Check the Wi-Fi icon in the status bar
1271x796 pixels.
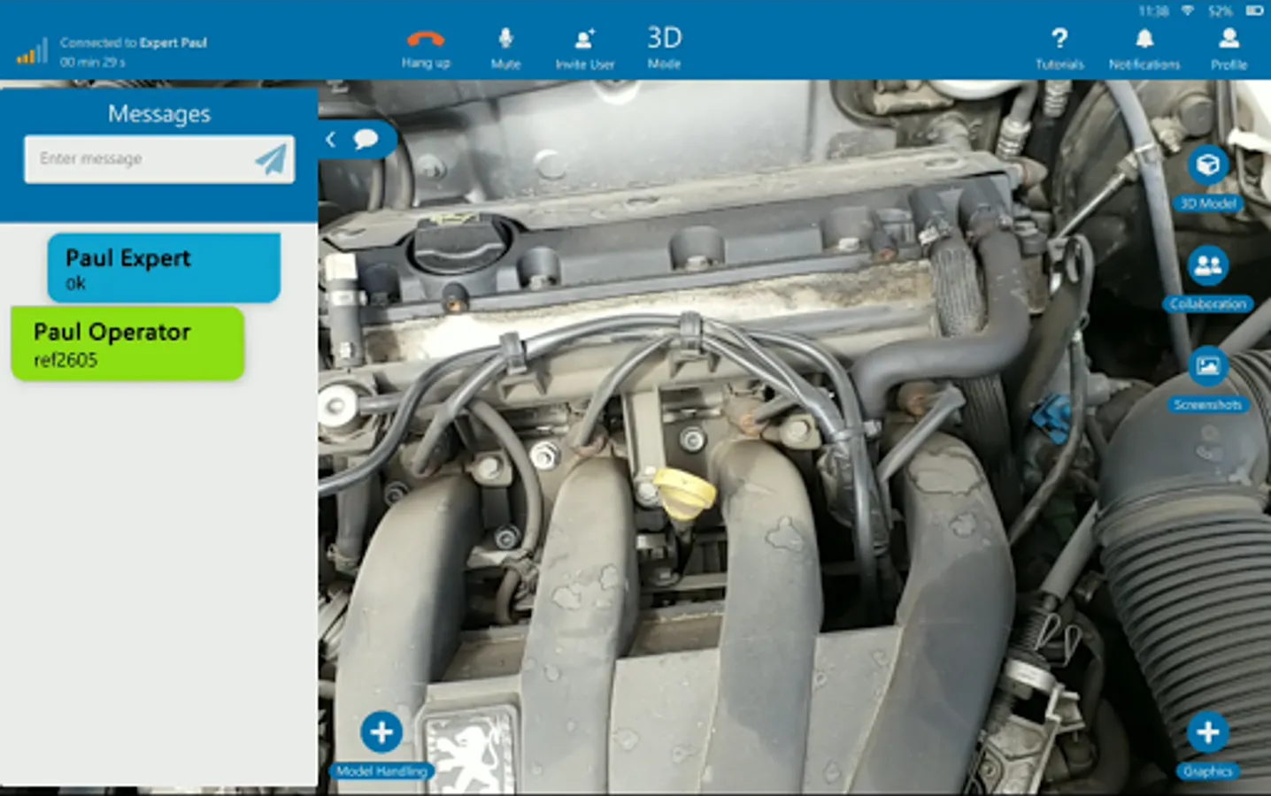pyautogui.click(x=1188, y=11)
